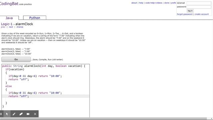The image size is (213, 120).
Task: Open the about link
Action: point(134,3)
